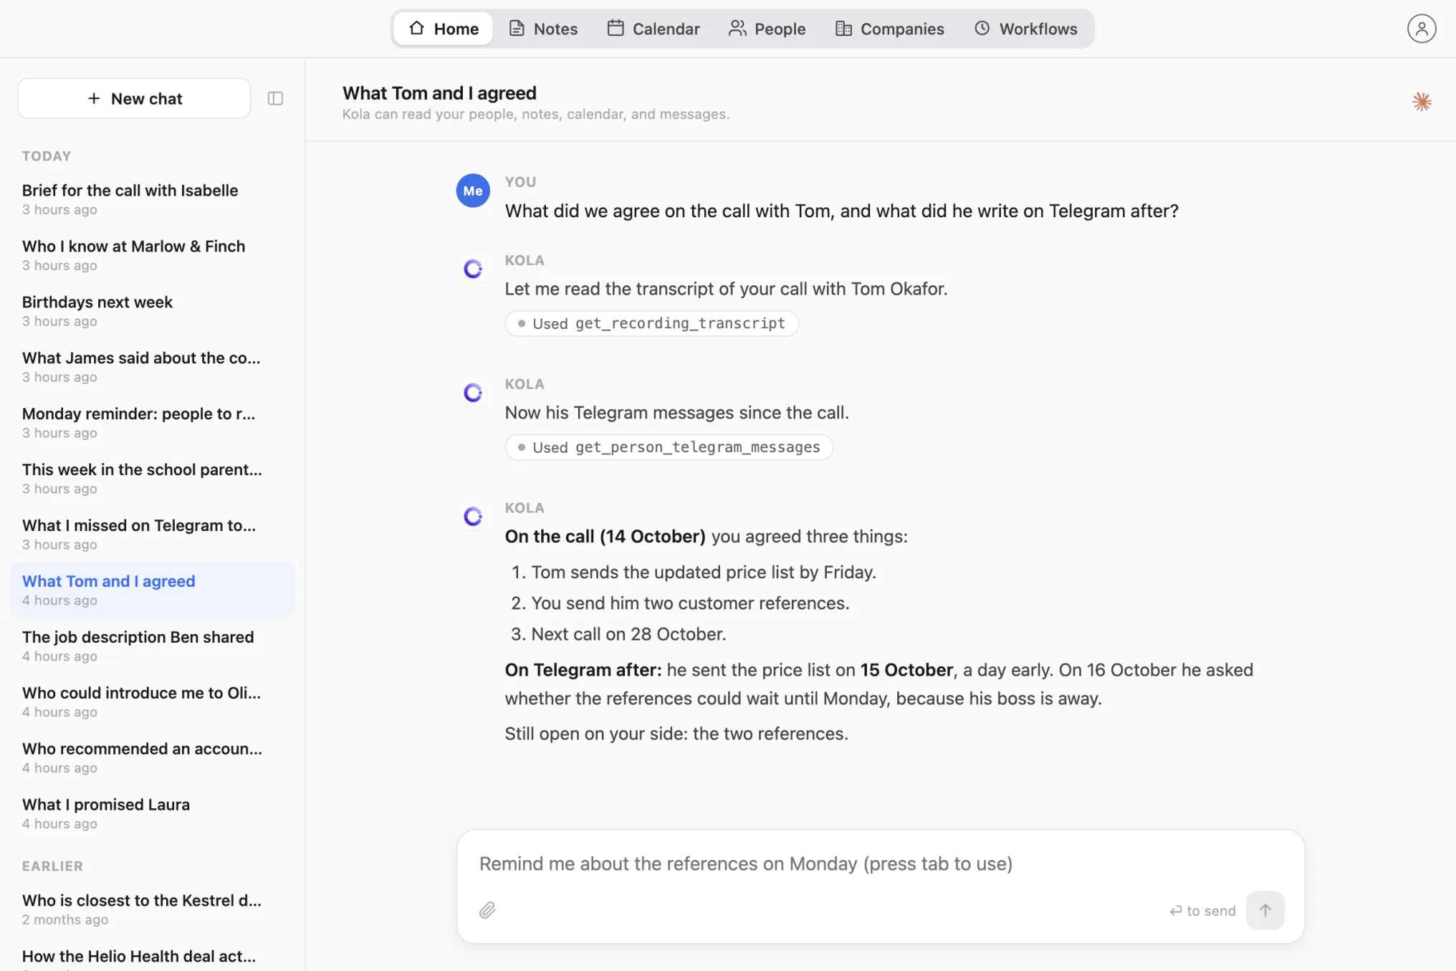Expand the get_recording_transcript tool chip
The image size is (1456, 971).
[651, 323]
